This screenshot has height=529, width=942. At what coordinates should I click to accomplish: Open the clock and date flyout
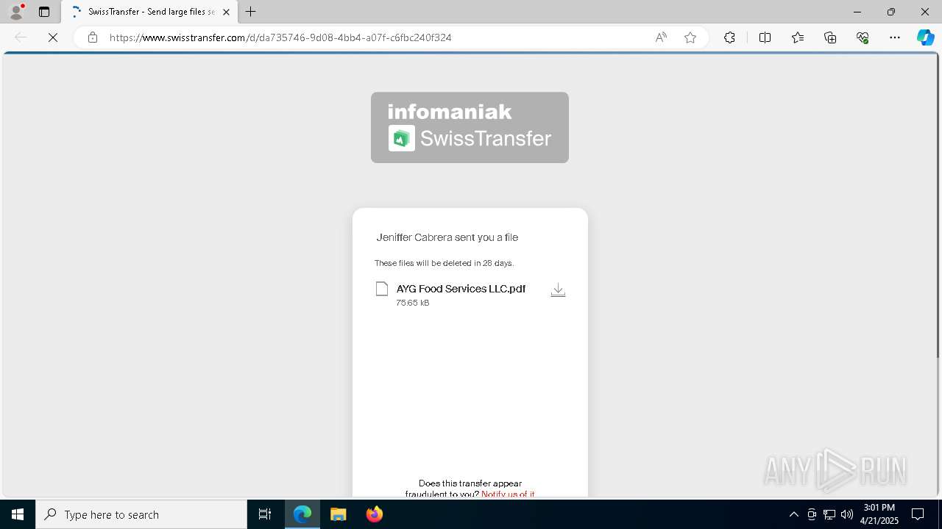click(879, 514)
